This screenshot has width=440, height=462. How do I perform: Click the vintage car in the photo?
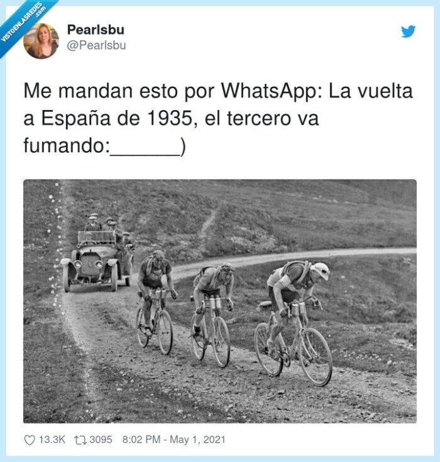click(x=97, y=261)
